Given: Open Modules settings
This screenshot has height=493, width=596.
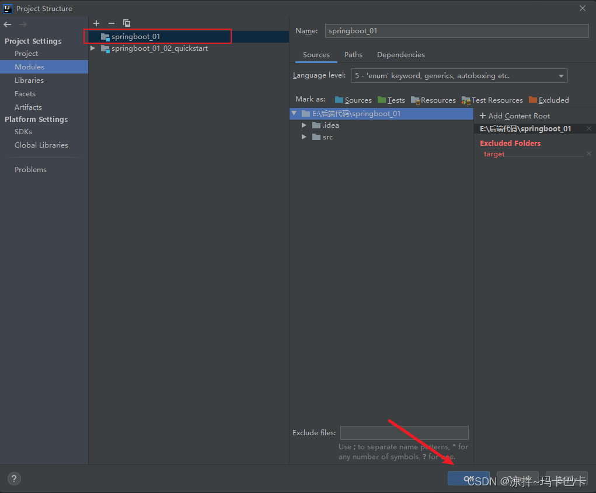Looking at the screenshot, I should (x=44, y=67).
